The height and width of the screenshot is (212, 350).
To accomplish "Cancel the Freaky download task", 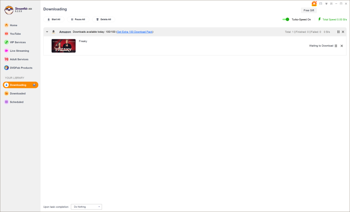I will click(x=341, y=46).
